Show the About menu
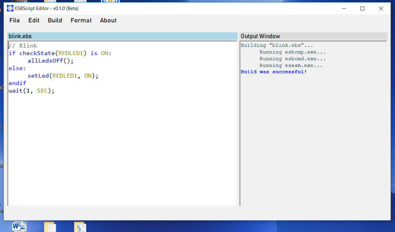Screen dimensions: 395x232 click(108, 20)
